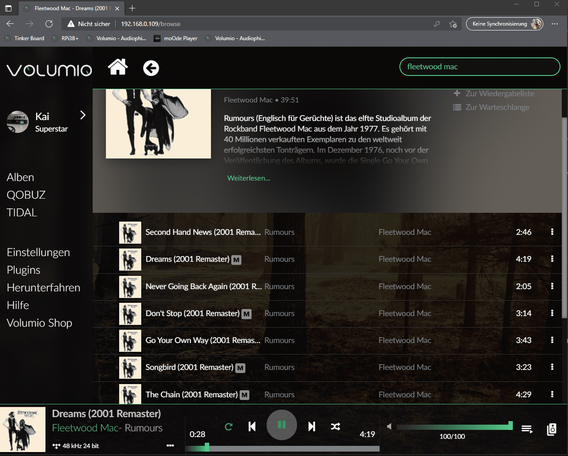
Task: Open three-dot menu for Go Your Own Way
Action: click(x=552, y=340)
